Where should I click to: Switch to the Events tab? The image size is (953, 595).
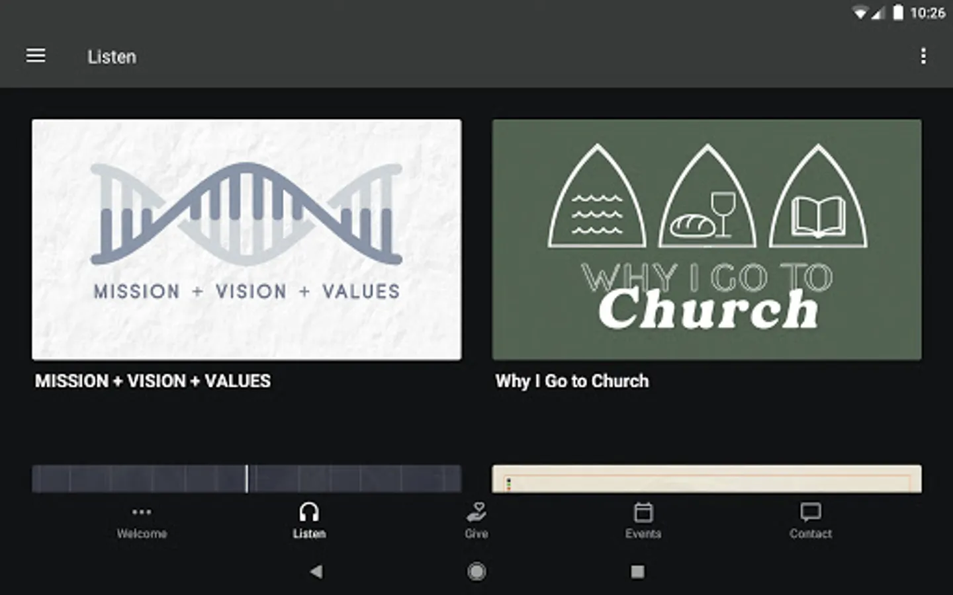tap(643, 522)
